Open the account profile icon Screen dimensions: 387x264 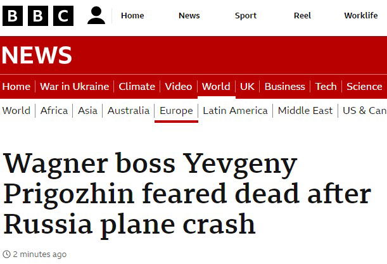96,15
